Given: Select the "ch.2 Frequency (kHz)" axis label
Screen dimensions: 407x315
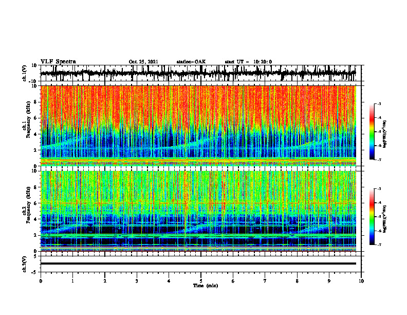Looking at the screenshot, I should pyautogui.click(x=27, y=205).
